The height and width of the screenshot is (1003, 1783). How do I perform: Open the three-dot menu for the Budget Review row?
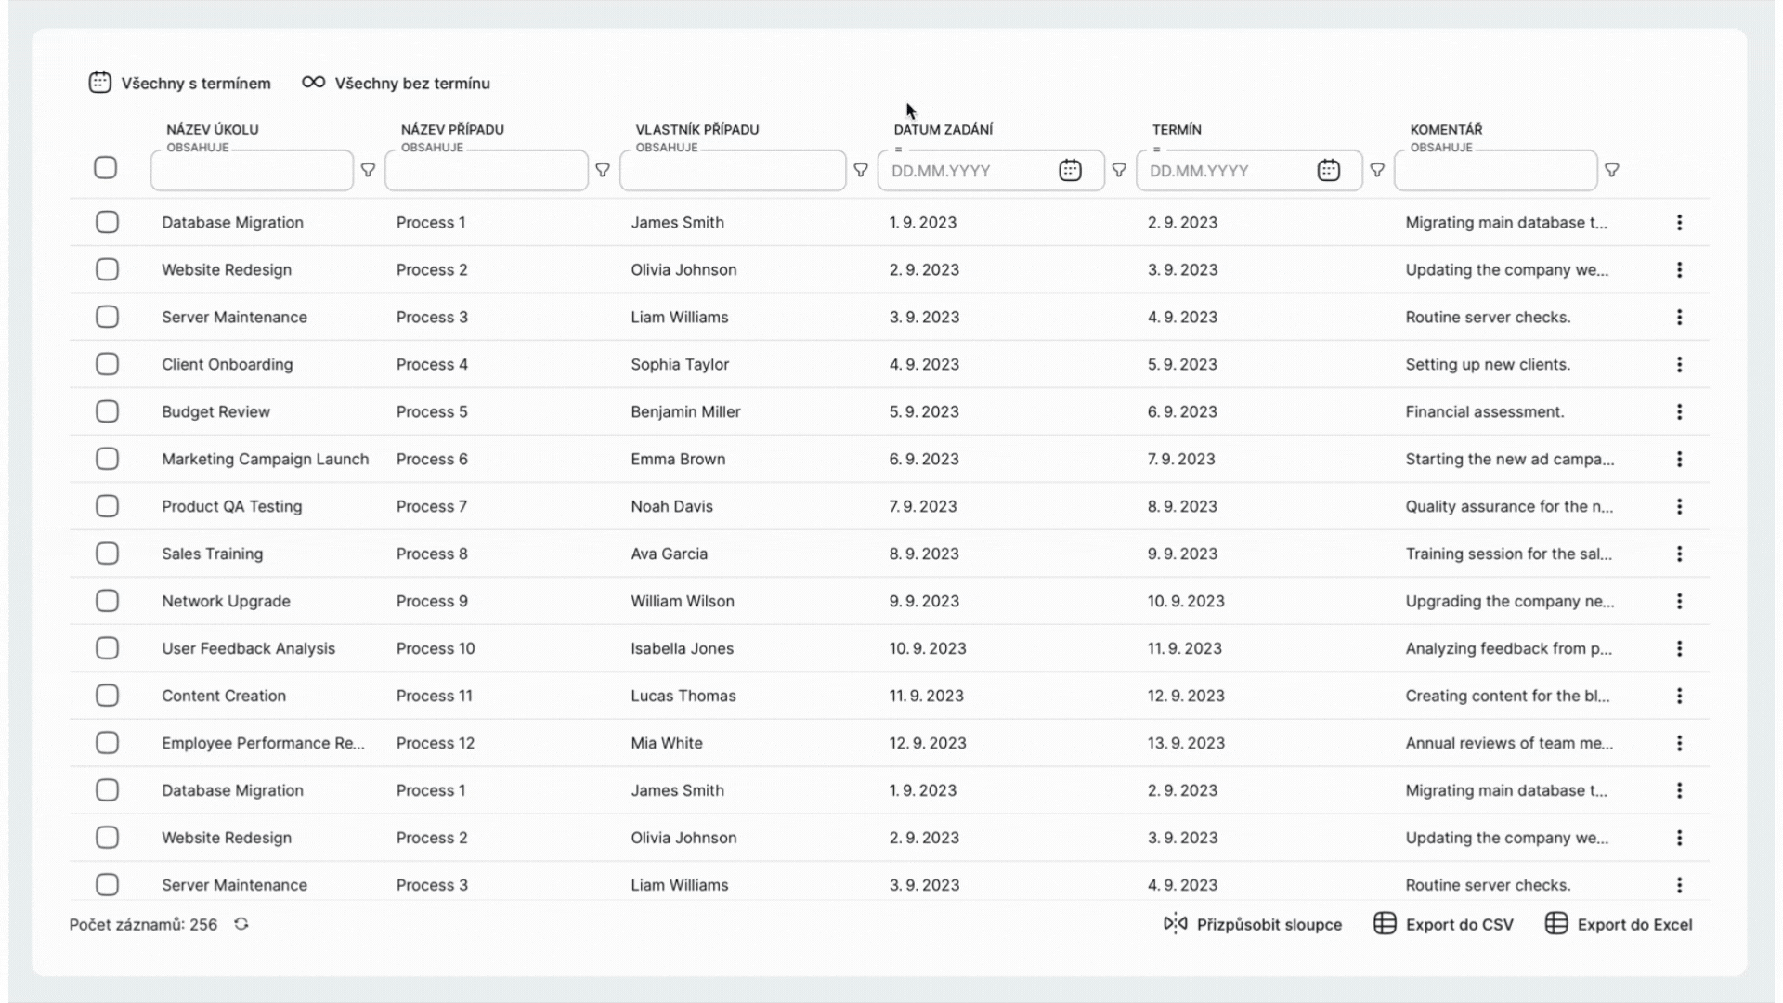click(x=1679, y=411)
